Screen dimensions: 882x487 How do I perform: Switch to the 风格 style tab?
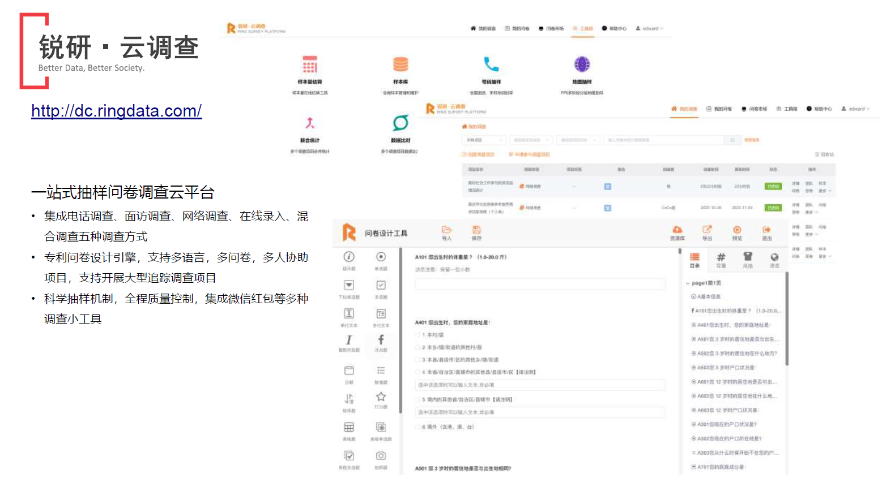pyautogui.click(x=748, y=260)
